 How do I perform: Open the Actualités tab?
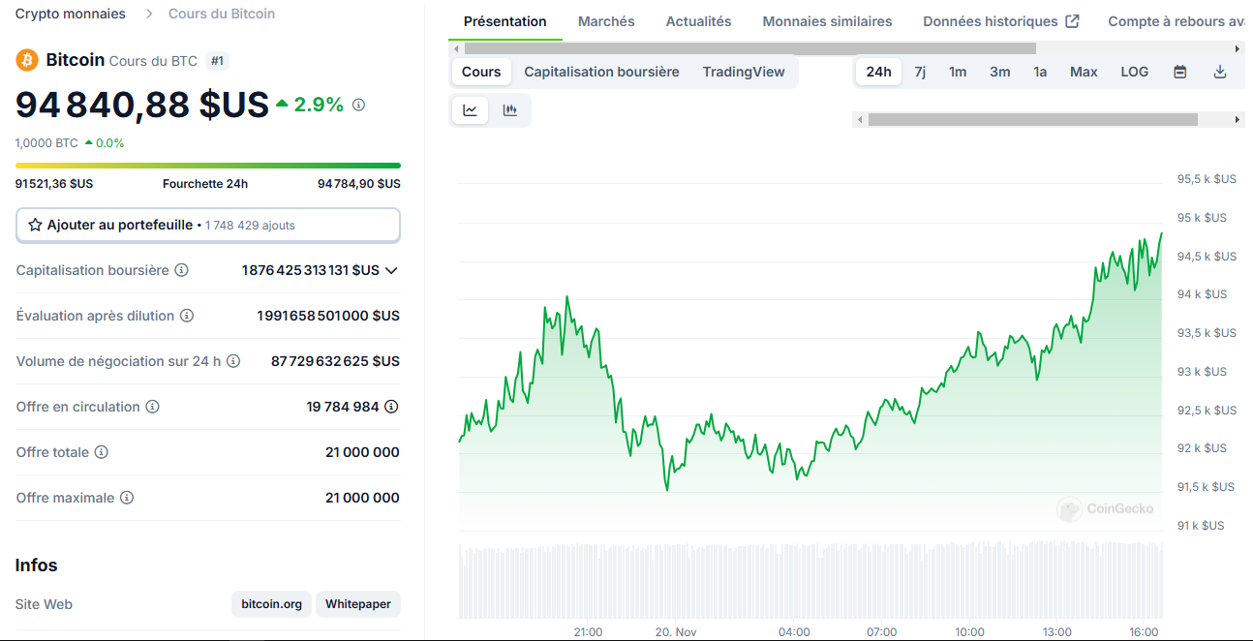698,21
